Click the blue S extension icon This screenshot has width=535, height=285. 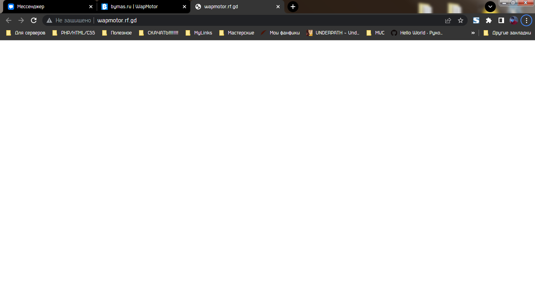tap(476, 20)
